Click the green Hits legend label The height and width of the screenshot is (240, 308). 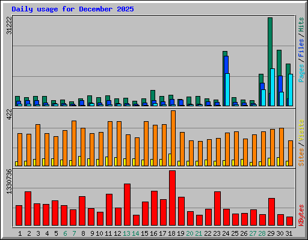301,25
